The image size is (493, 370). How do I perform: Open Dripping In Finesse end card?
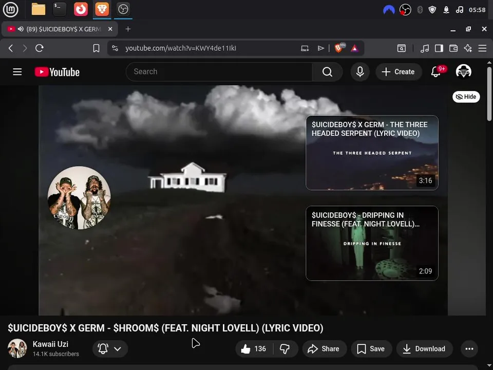pyautogui.click(x=372, y=243)
